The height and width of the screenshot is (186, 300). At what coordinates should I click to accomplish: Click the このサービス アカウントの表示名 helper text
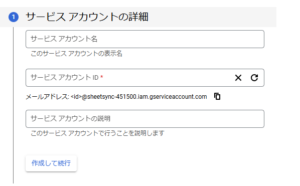76,54
